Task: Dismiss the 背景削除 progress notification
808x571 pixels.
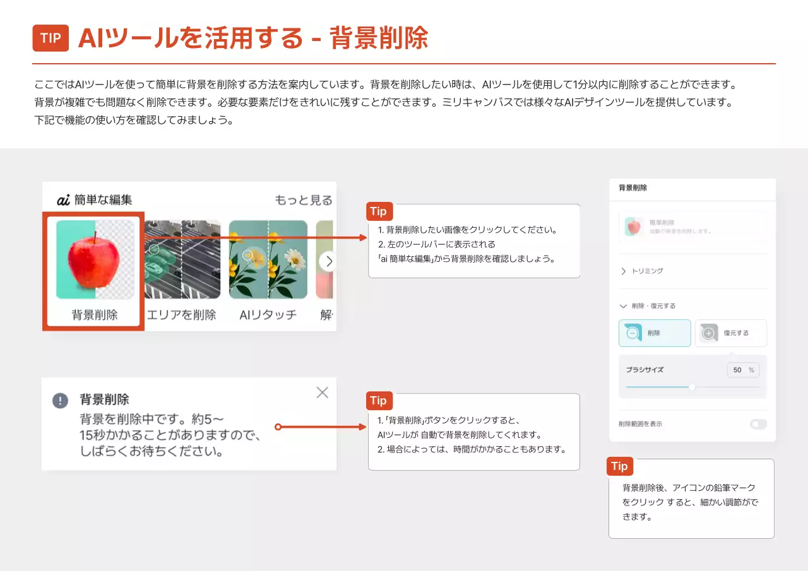Action: 322,392
